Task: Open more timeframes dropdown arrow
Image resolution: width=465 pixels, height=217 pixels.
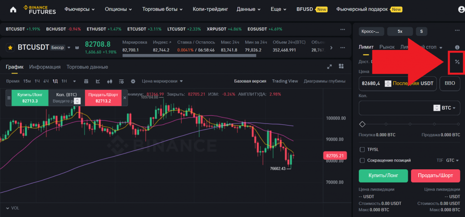Action: pyautogui.click(x=74, y=81)
